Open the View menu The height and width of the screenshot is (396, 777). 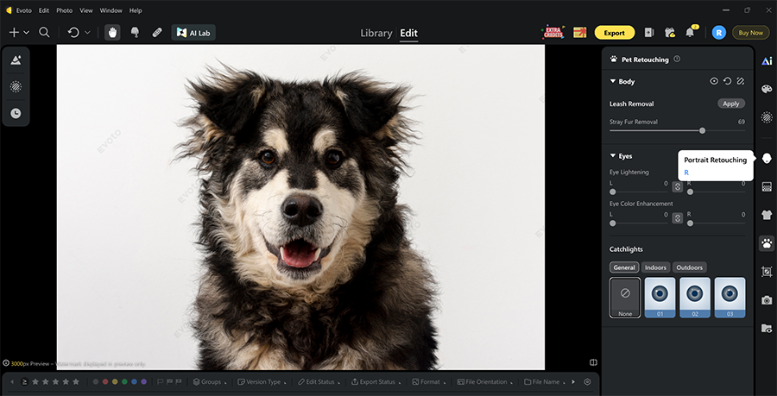pyautogui.click(x=86, y=10)
